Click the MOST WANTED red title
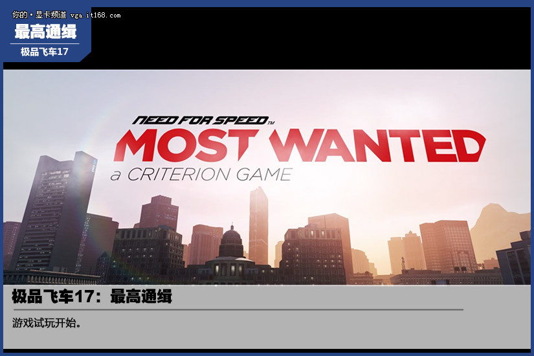The height and width of the screenshot is (356, 534). [x=299, y=146]
